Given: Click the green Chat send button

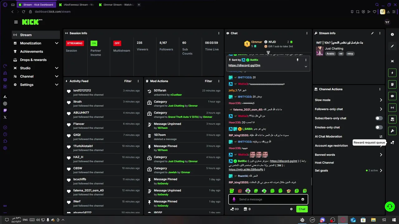Looking at the screenshot, I should 302,209.
